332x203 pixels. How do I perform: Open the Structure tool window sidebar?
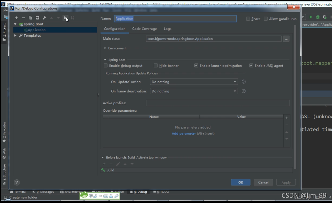coord(4,174)
